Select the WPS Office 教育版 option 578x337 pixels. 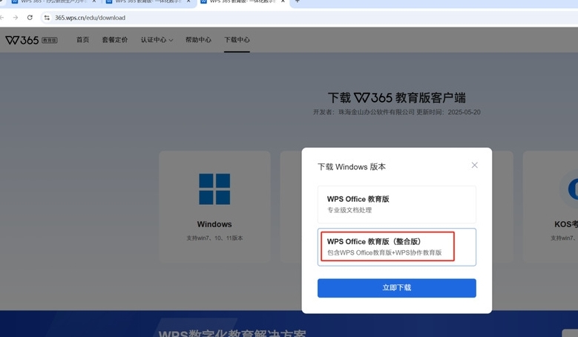[x=397, y=204]
